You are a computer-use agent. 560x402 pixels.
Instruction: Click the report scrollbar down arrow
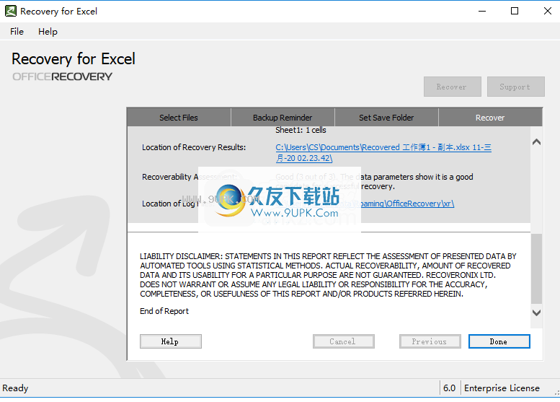click(536, 313)
